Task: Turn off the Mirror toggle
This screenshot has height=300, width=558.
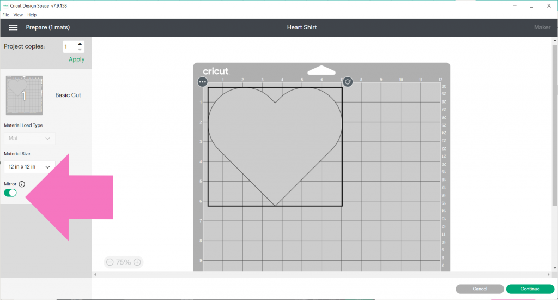Action: (x=10, y=193)
